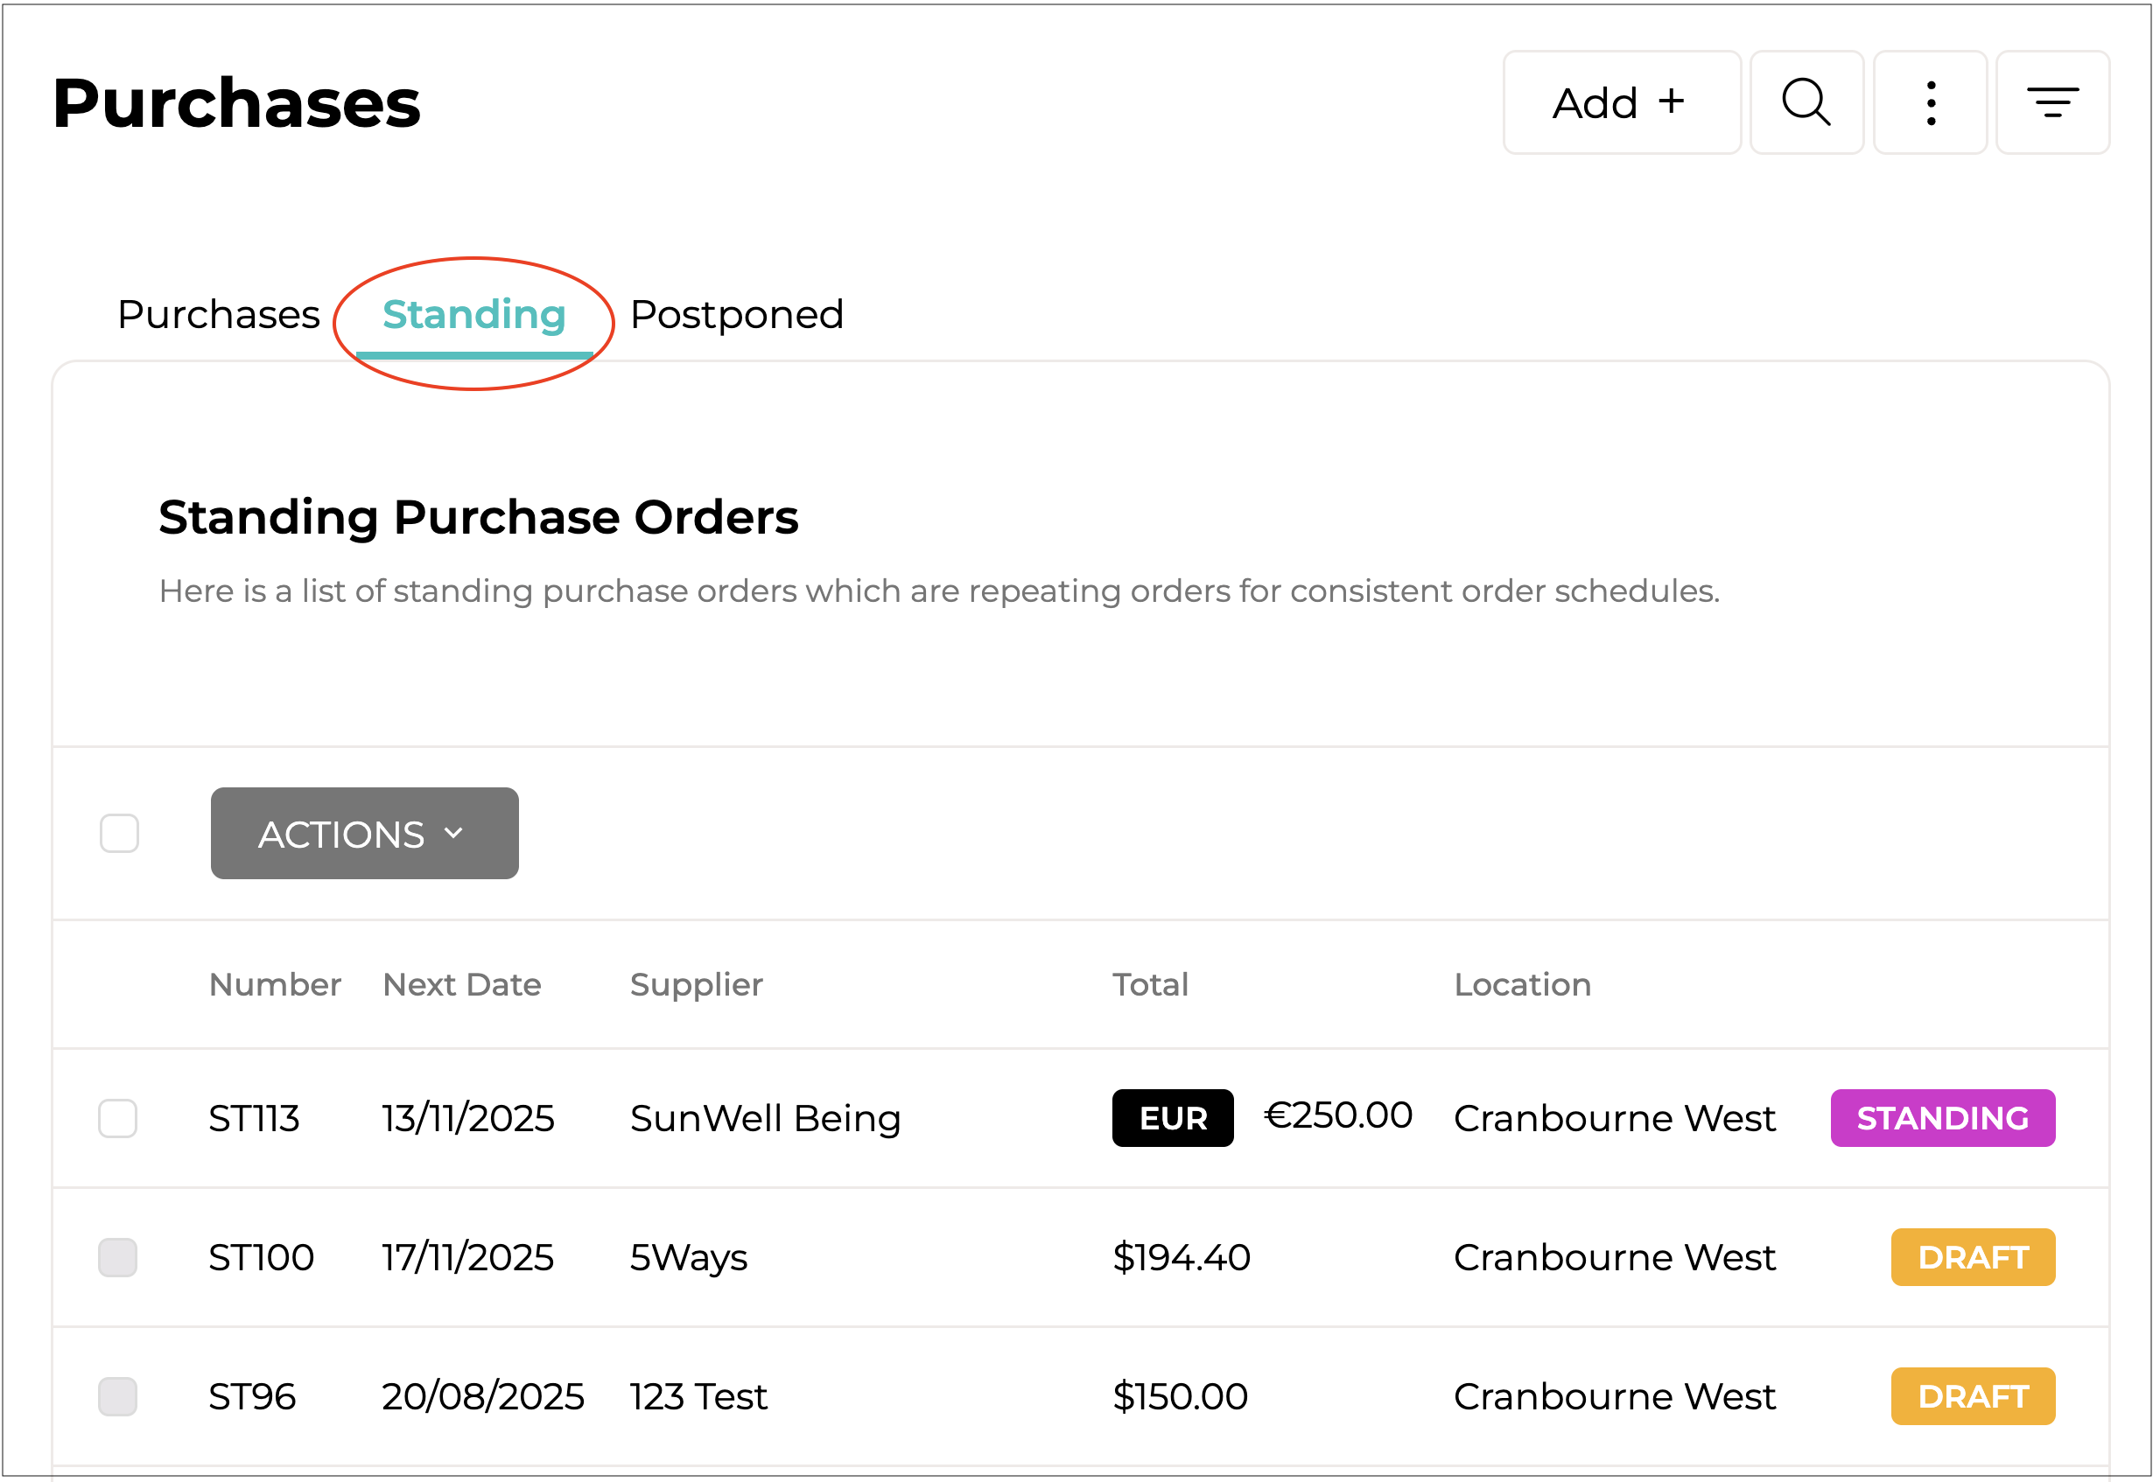This screenshot has width=2153, height=1482.
Task: Click the filter lines icon
Action: coord(2051,102)
